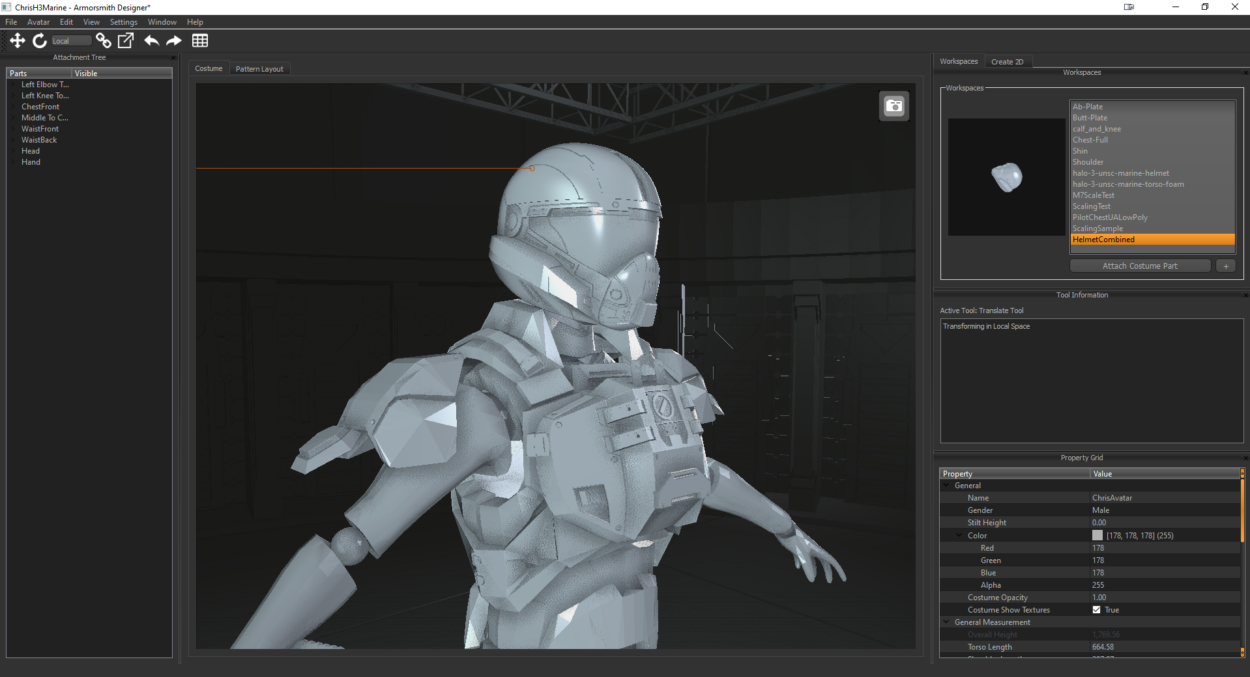Click the grid table toolbar icon
The image size is (1250, 677).
coord(200,40)
